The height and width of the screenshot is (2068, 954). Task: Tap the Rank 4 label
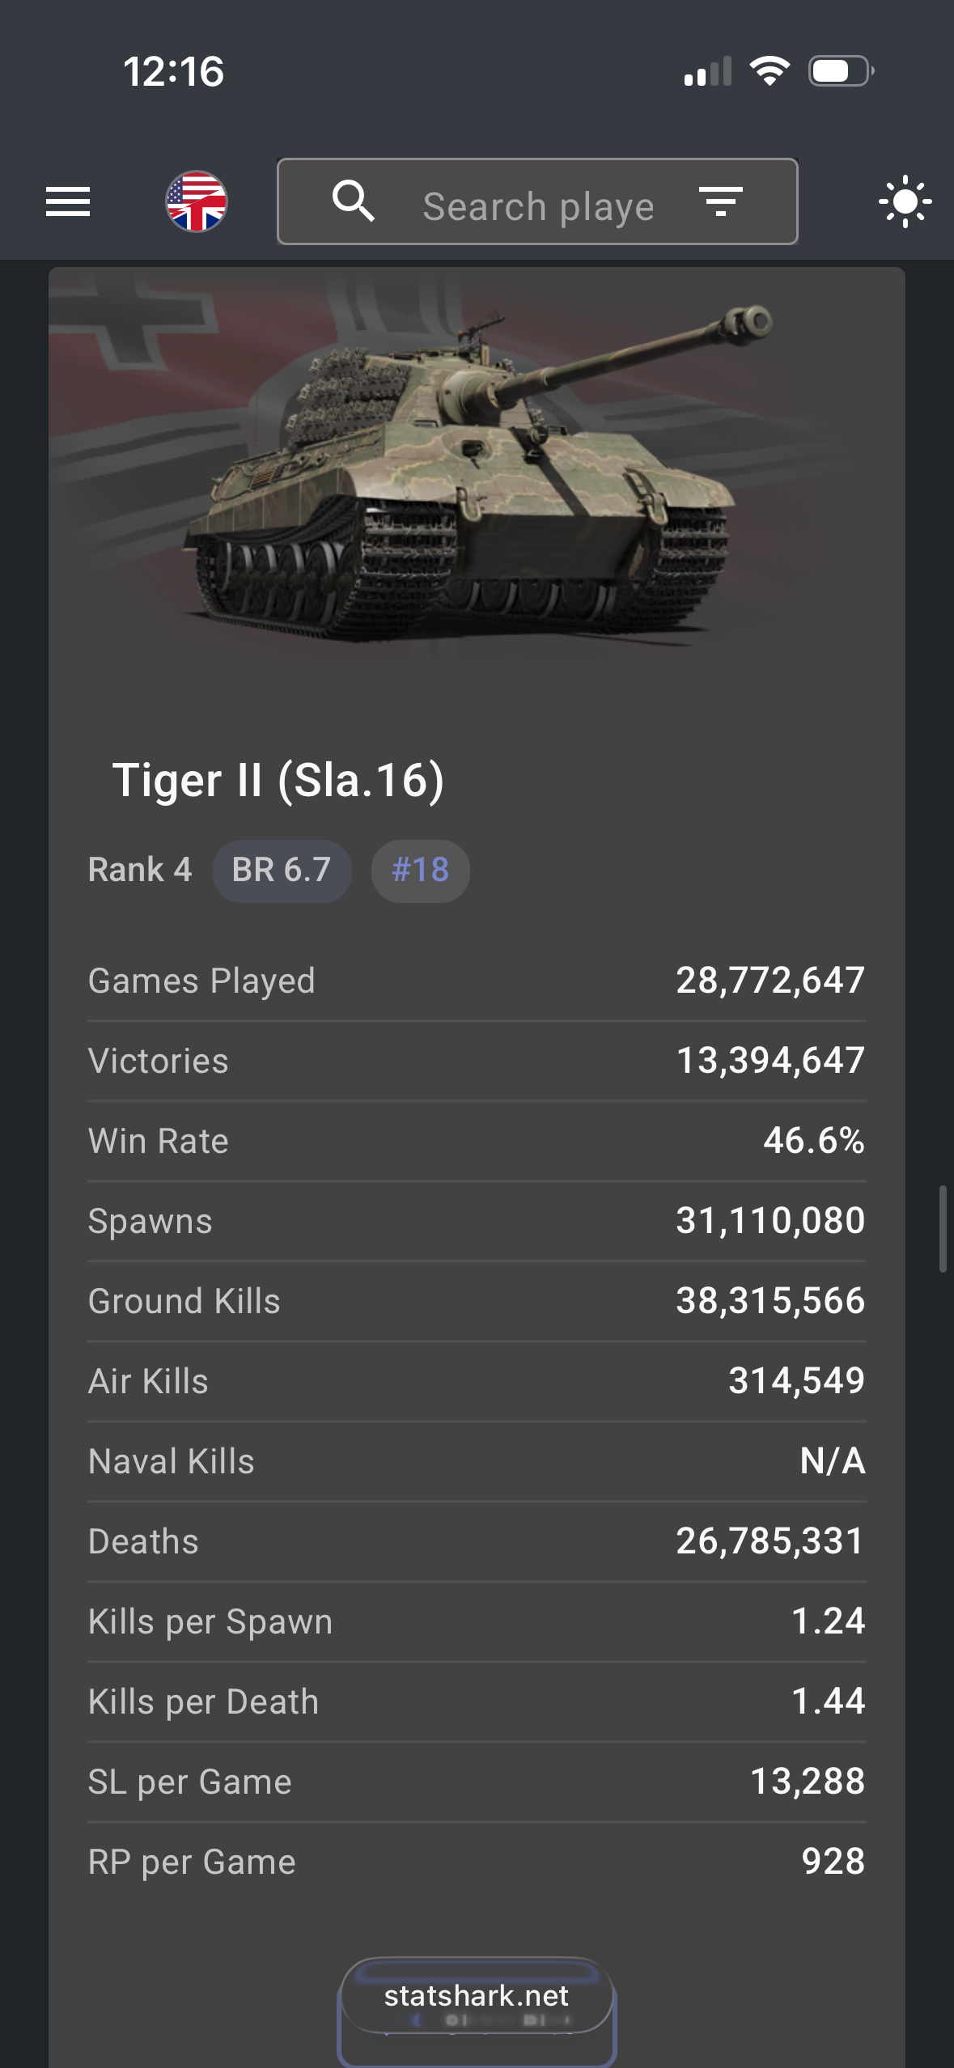click(140, 871)
